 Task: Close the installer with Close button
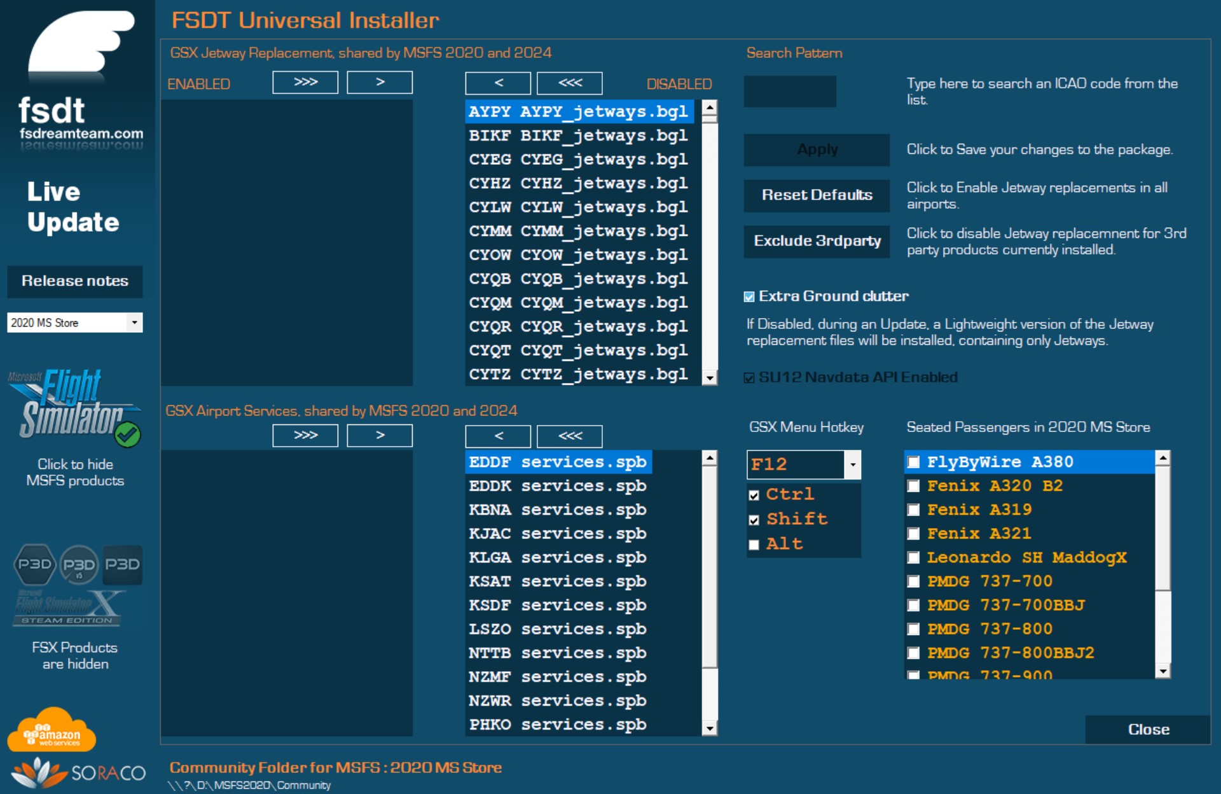tap(1148, 730)
